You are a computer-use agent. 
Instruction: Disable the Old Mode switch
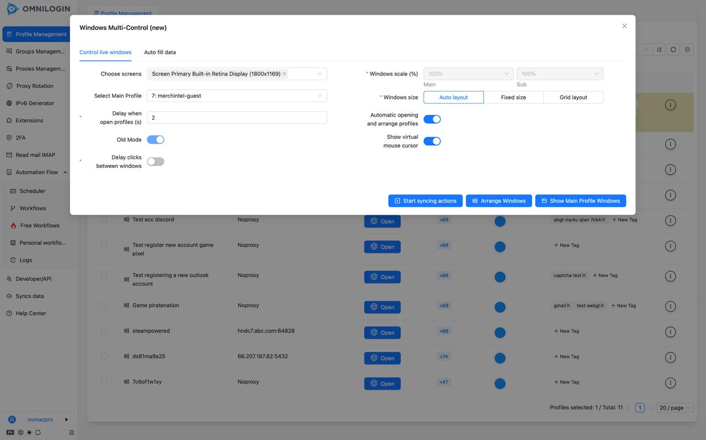[x=156, y=140]
